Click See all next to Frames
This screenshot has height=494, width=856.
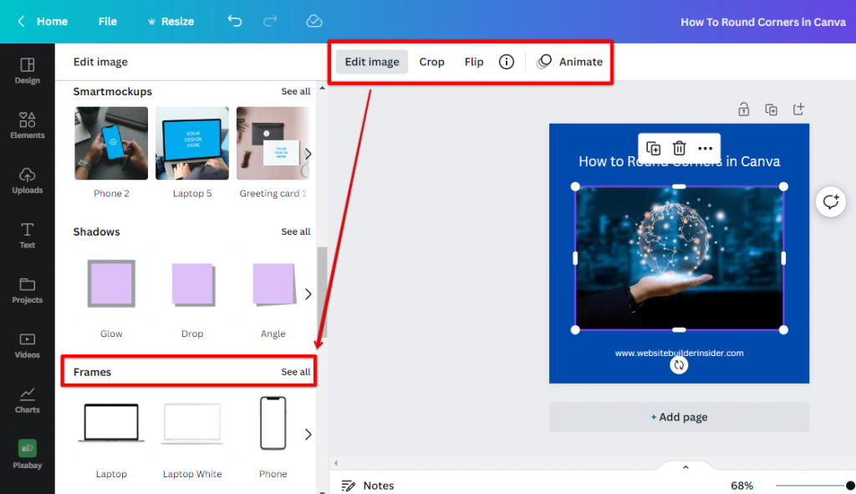pyautogui.click(x=296, y=371)
